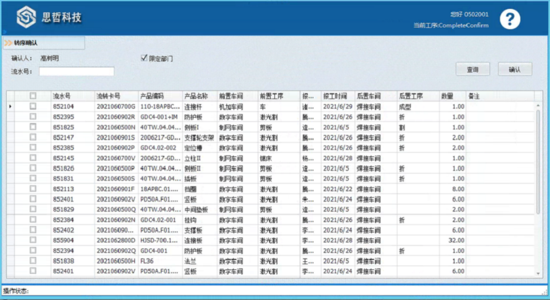Tick the select-all checkbox in the table header
Viewport: 550px width, 300px height.
[33, 96]
